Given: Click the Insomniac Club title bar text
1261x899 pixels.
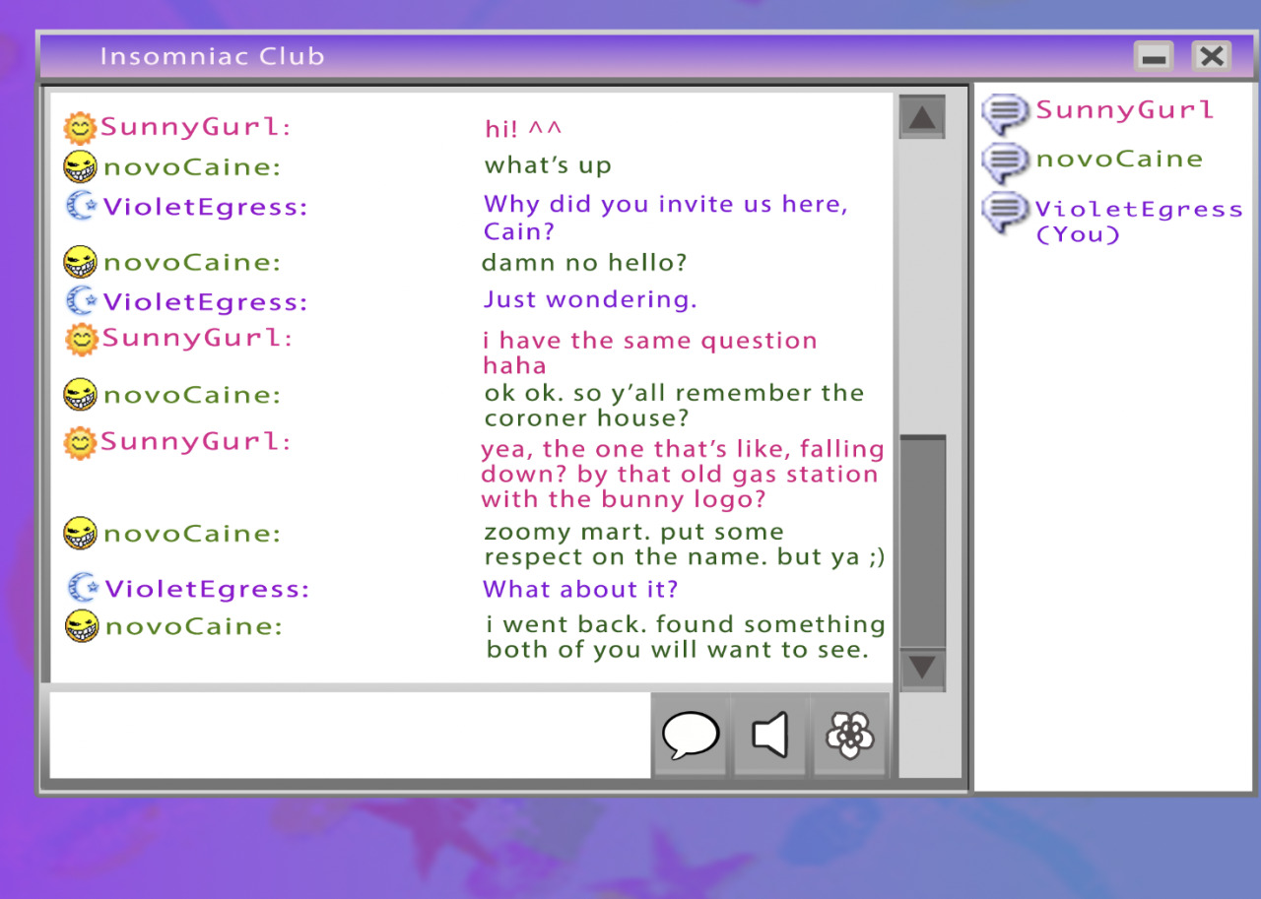Looking at the screenshot, I should pyautogui.click(x=212, y=56).
